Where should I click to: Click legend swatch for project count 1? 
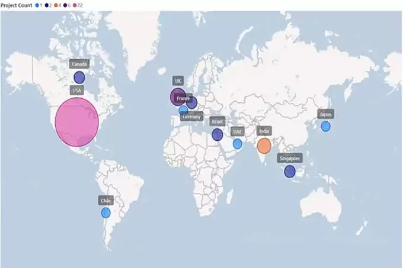coord(37,5)
